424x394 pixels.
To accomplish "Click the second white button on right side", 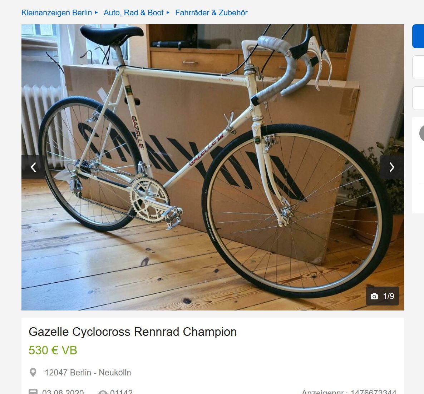I will tap(418, 98).
